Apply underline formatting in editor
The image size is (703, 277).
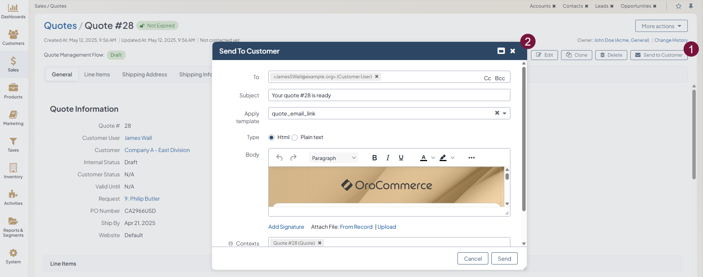(x=401, y=158)
